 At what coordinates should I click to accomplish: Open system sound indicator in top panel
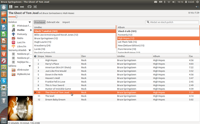174,2
